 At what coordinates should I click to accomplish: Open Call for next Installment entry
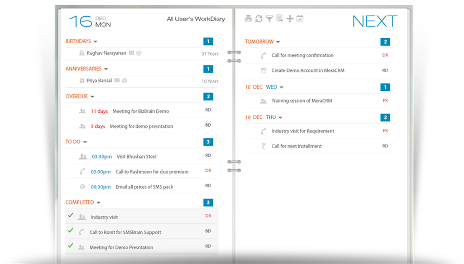[x=296, y=146]
